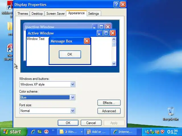Click the red security shield tray icon
This screenshot has height=136, width=182.
pyautogui.click(x=162, y=132)
